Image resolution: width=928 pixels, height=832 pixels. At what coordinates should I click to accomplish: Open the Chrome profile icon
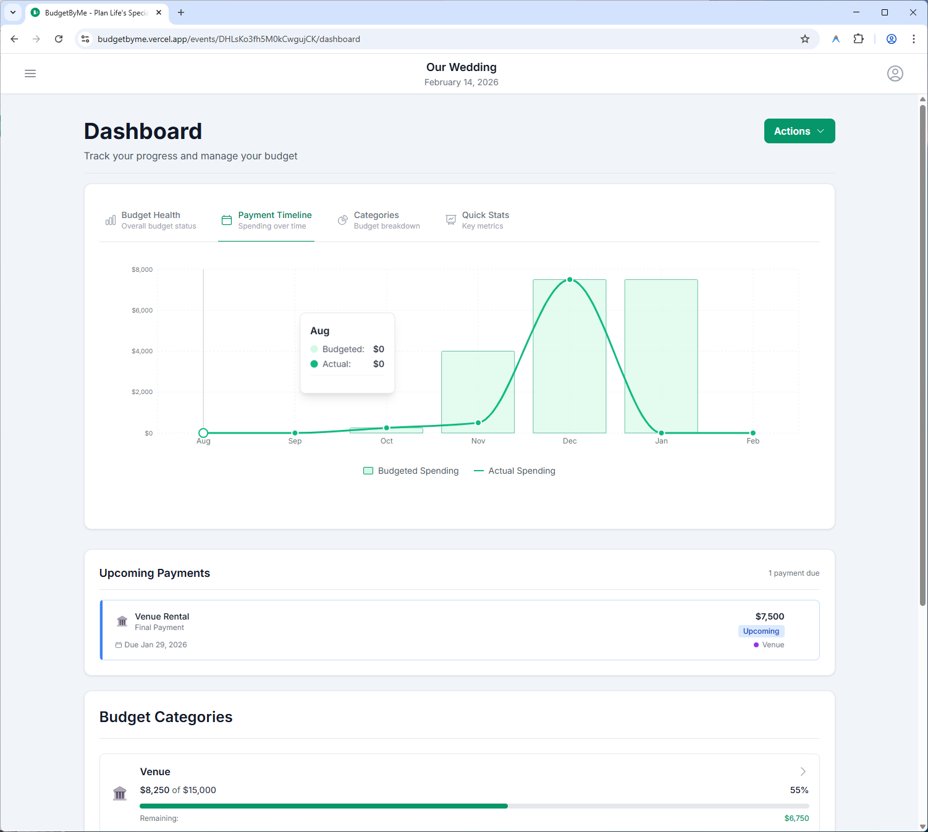891,39
